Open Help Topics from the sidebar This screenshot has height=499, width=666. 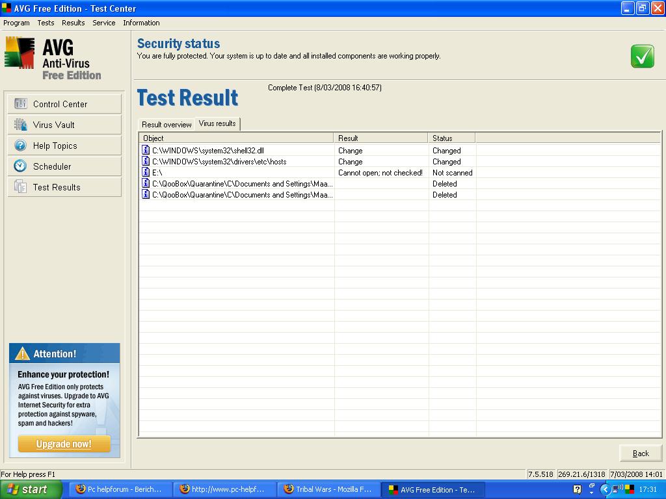coord(64,146)
